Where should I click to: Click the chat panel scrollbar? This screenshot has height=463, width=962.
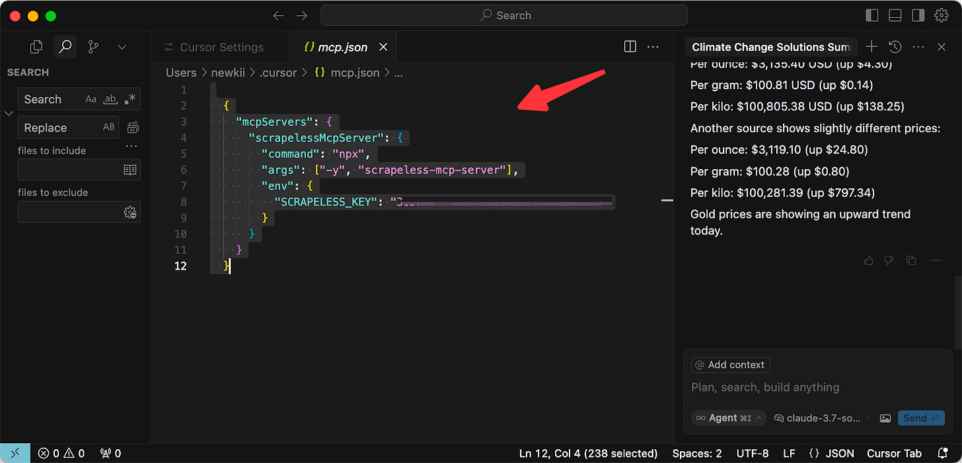coord(957,312)
